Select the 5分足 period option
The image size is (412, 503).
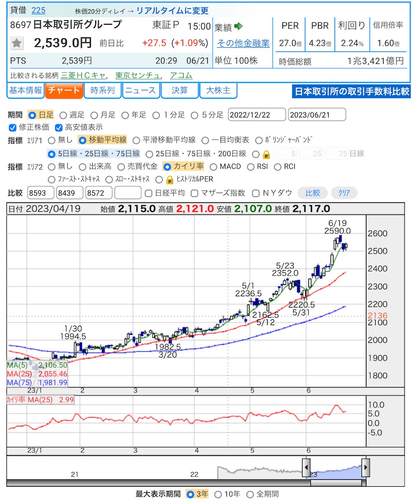pyautogui.click(x=194, y=115)
